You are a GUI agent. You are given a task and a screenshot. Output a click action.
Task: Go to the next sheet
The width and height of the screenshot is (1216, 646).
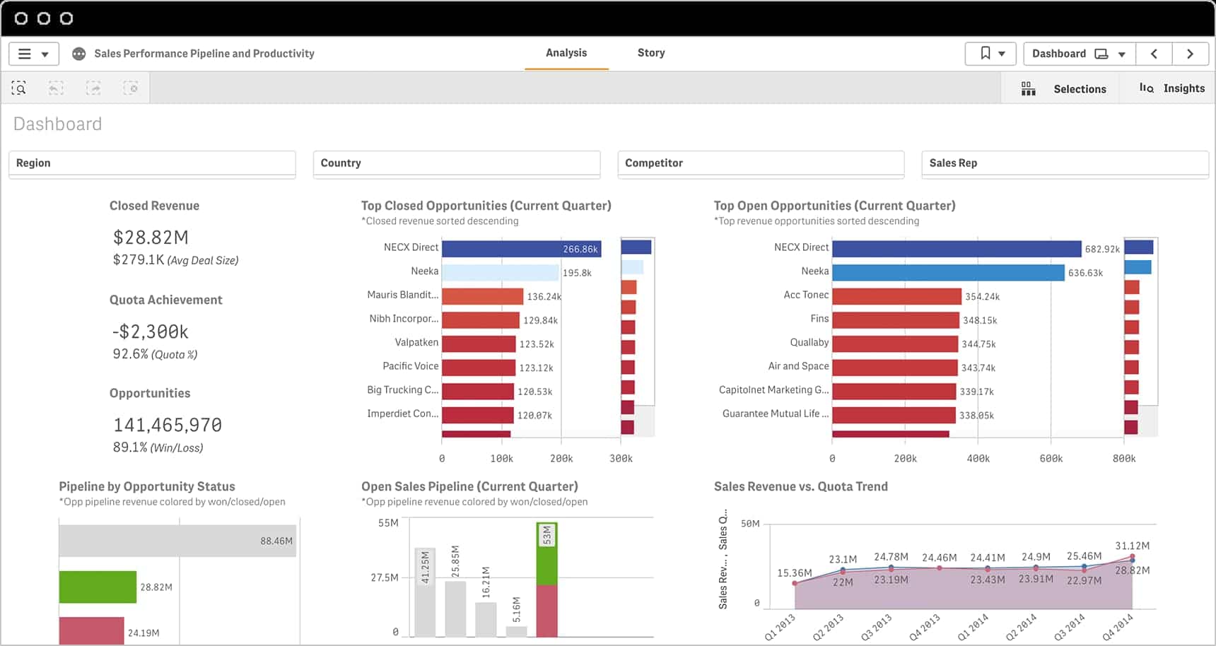(x=1190, y=54)
